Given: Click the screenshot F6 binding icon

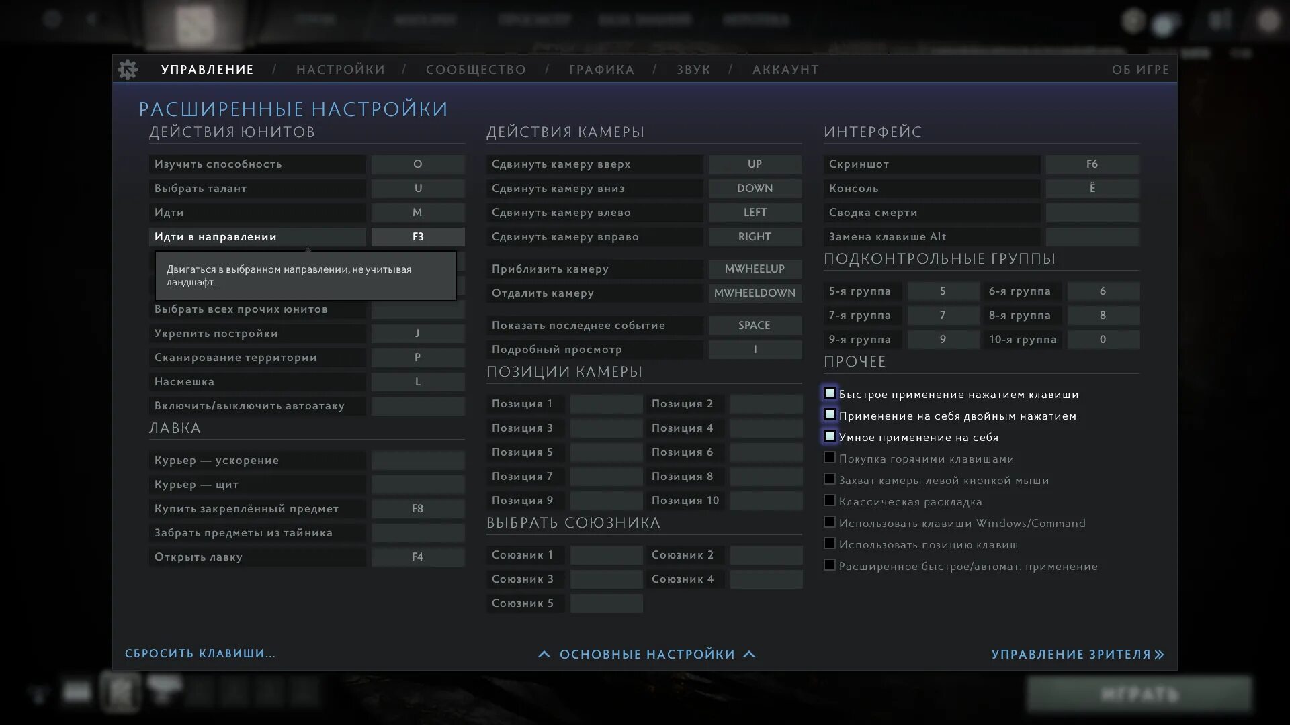Looking at the screenshot, I should (1092, 164).
